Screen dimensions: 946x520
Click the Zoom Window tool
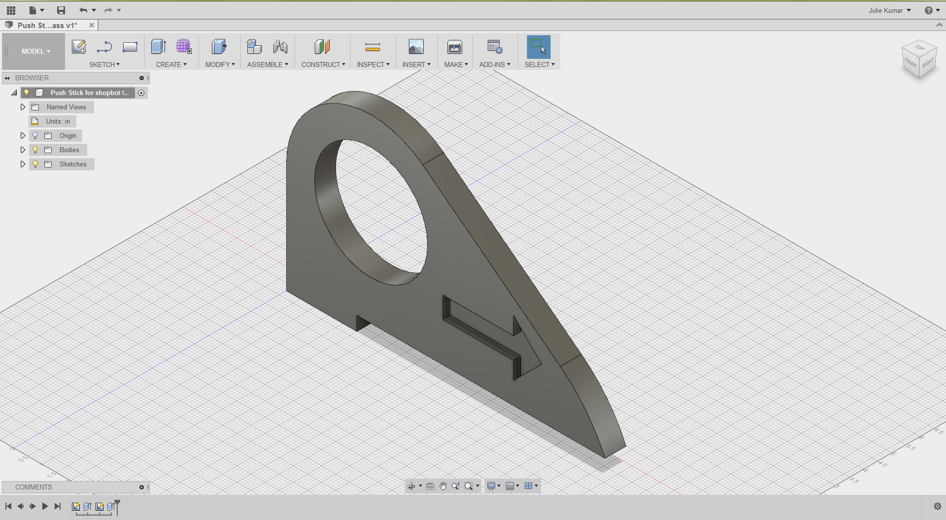click(x=469, y=486)
